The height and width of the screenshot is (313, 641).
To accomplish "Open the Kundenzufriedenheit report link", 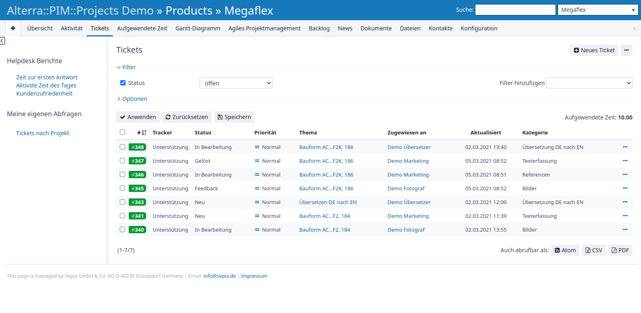I will [x=44, y=94].
